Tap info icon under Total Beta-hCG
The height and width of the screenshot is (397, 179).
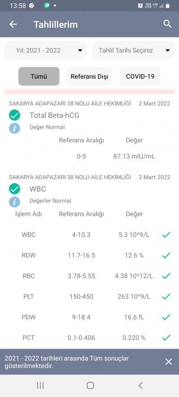point(15,128)
